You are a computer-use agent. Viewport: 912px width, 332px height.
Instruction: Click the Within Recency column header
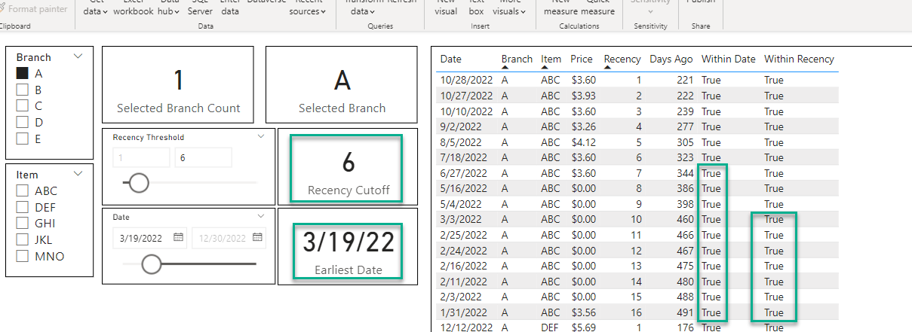coord(799,59)
